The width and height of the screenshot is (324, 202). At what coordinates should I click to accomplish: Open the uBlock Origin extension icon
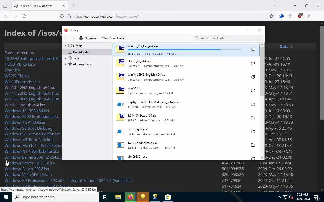coord(300,16)
